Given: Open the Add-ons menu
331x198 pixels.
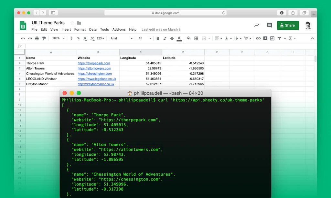Looking at the screenshot, I should [119, 29].
